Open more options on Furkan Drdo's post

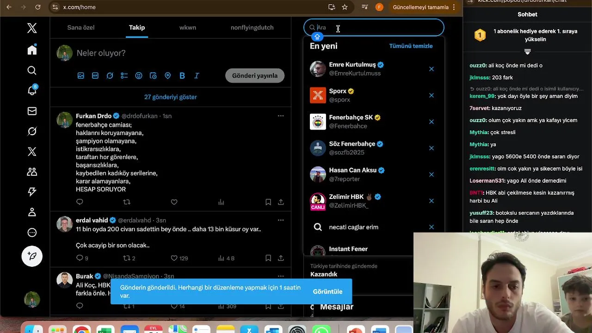[x=281, y=116]
